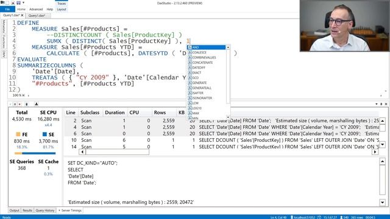Click the autocomplete list scroll down arrow
Viewport: 390px width, 219px height.
[x=228, y=117]
